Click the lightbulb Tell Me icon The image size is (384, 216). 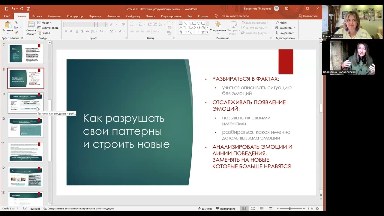(x=216, y=16)
